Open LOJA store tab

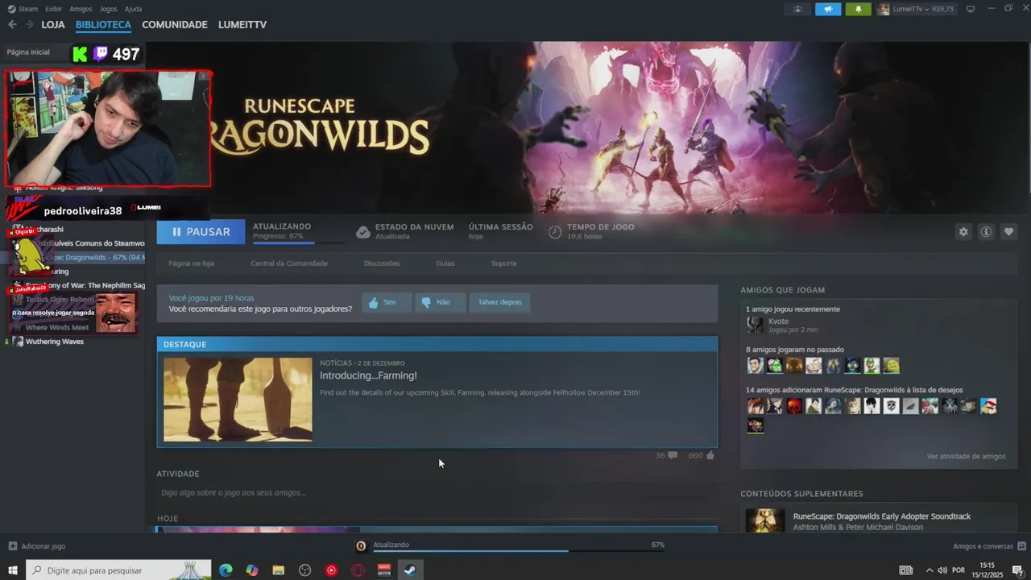coord(53,25)
